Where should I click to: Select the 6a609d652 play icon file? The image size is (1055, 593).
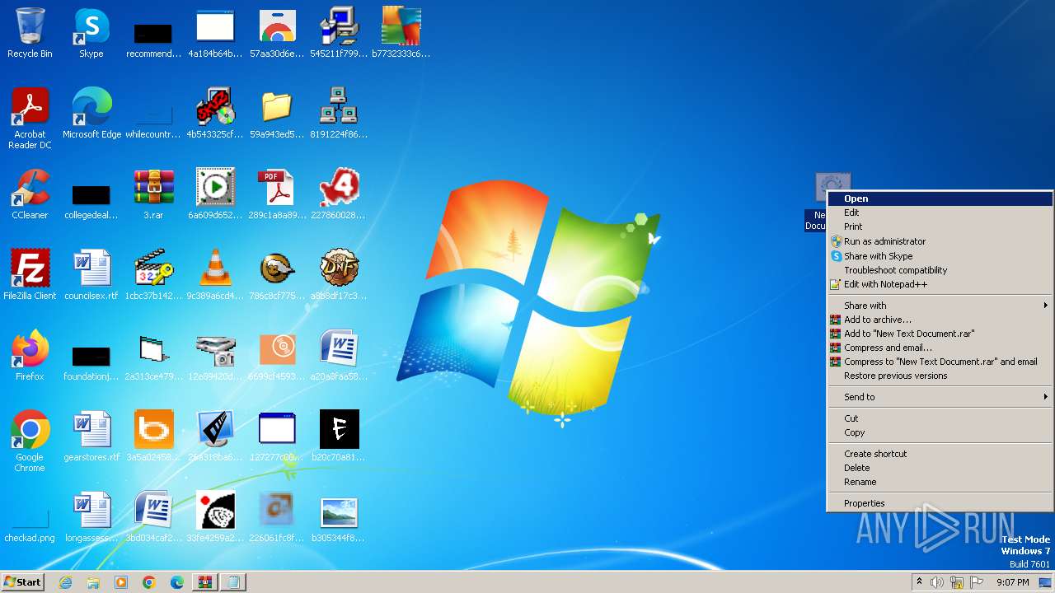click(x=215, y=194)
